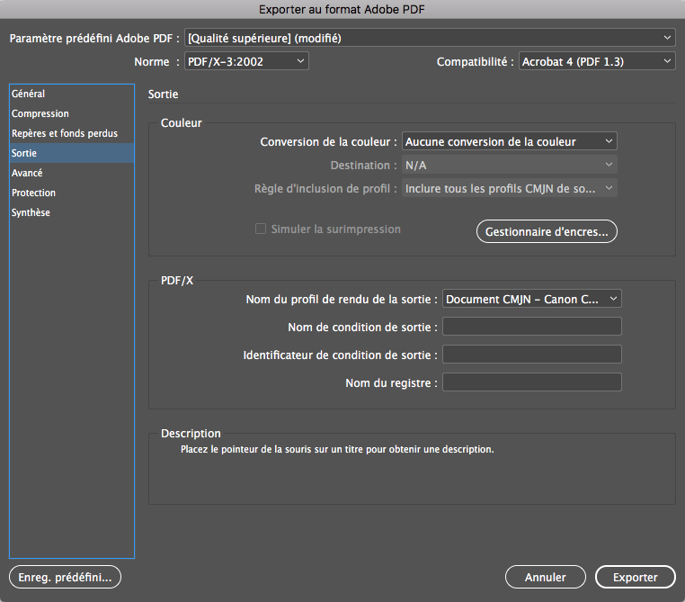Open the Paramètre prédéfini Adobe PDF dropdown

(429, 38)
